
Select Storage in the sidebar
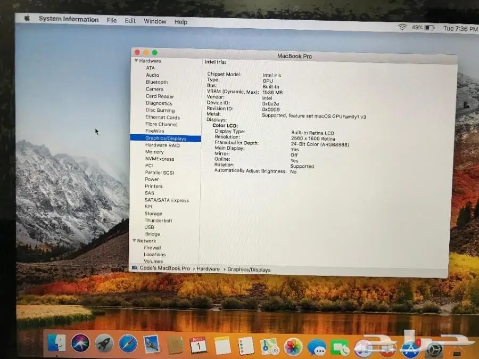tap(153, 214)
